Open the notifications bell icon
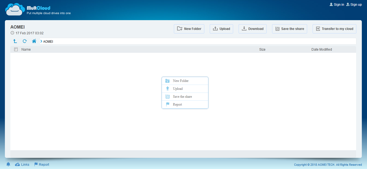 [x=8, y=164]
